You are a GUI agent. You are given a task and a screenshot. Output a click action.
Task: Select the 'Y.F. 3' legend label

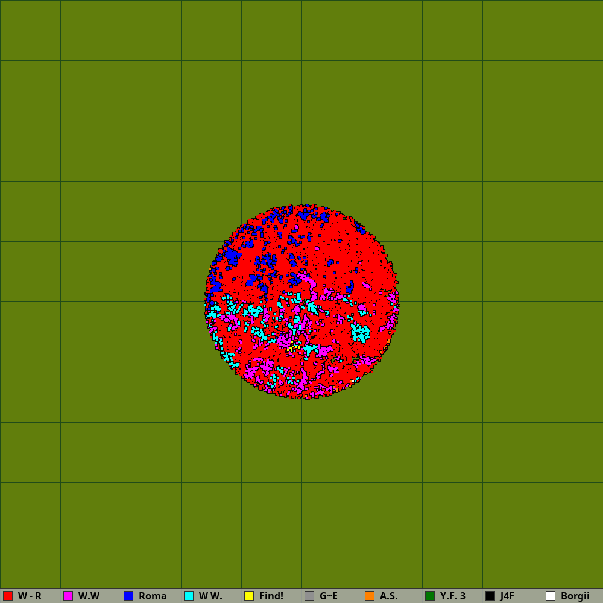pos(453,596)
